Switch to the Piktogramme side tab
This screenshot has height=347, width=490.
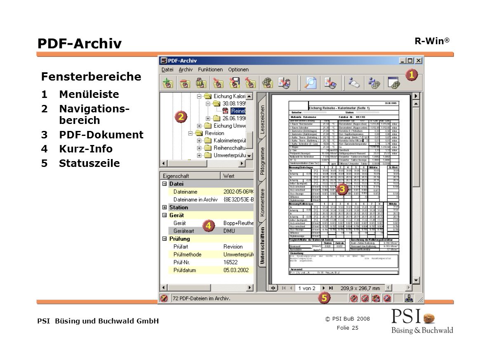(x=262, y=161)
